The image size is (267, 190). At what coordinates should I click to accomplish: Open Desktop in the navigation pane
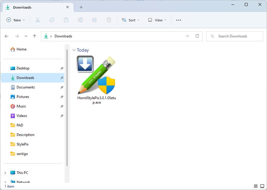[33, 68]
